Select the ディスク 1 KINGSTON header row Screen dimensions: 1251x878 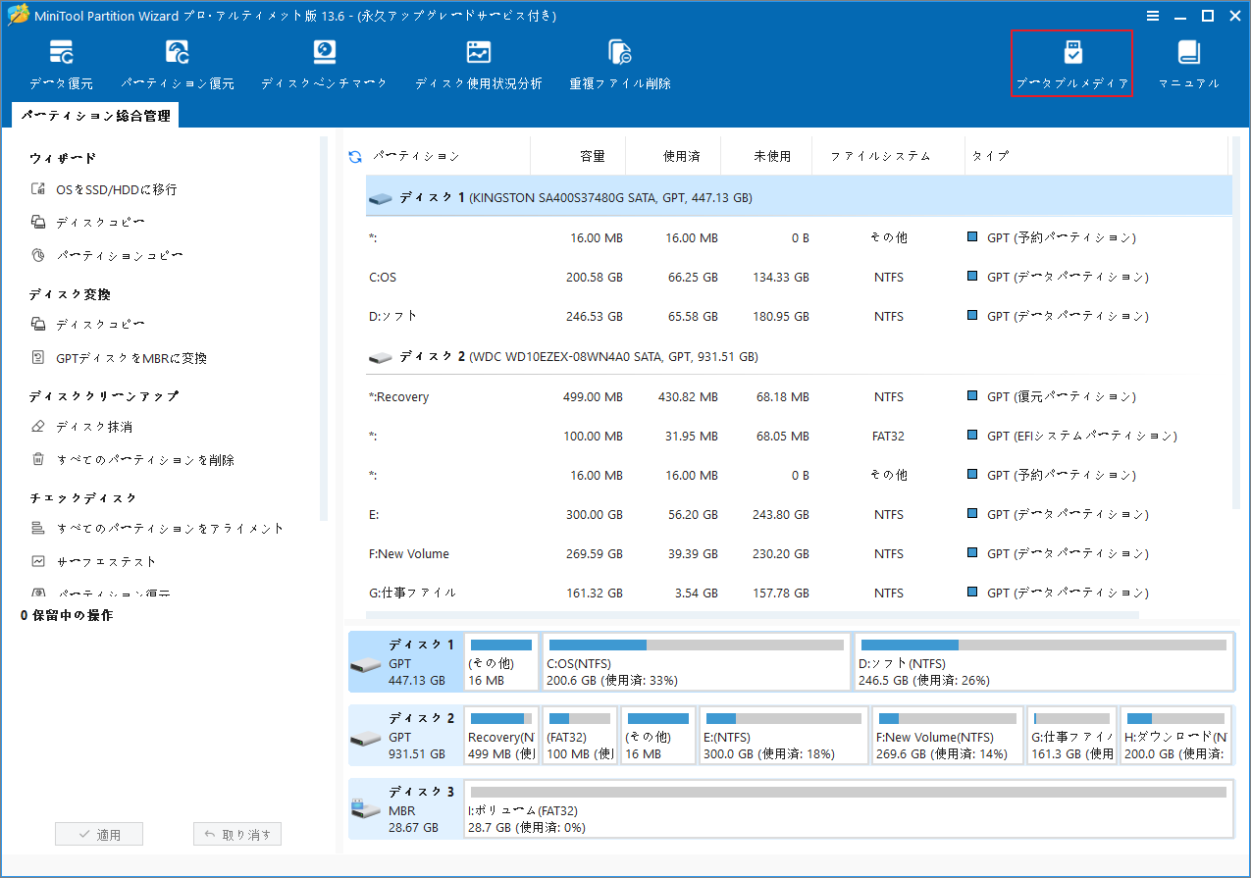[x=799, y=197]
